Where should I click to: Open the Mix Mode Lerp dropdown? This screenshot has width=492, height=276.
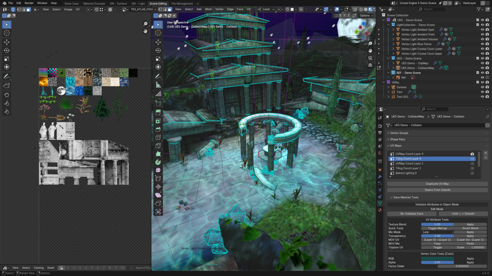pos(437,232)
